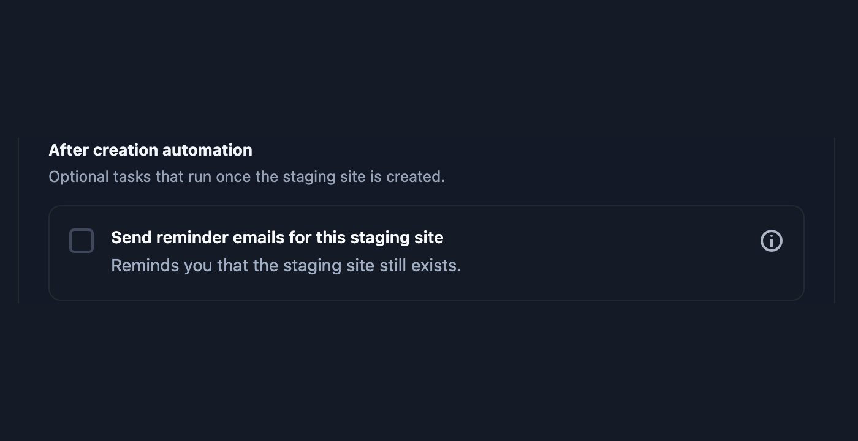Viewport: 858px width, 441px height.
Task: Tick the box beside 'Send reminder emails'
Action: pos(82,241)
